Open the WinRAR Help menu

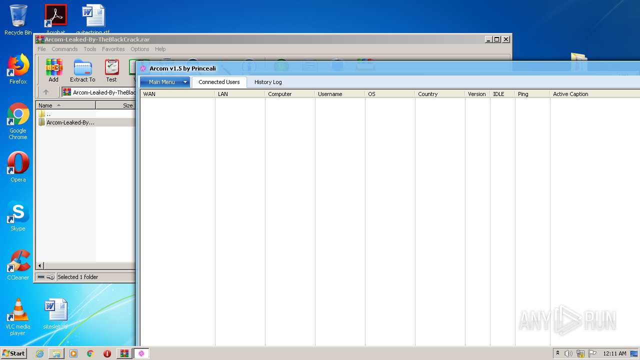tap(160, 49)
